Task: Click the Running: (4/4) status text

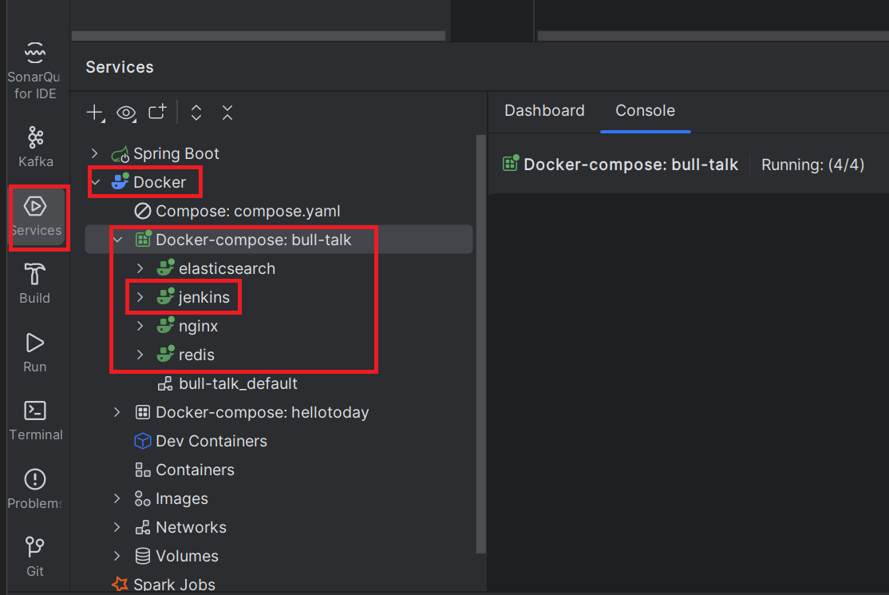Action: 812,165
